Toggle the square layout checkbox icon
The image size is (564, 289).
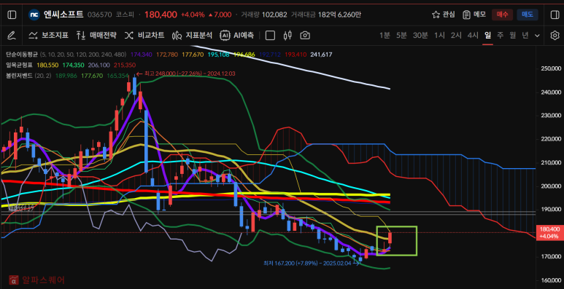point(270,35)
